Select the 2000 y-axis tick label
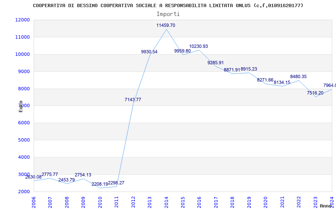 tap(24, 192)
